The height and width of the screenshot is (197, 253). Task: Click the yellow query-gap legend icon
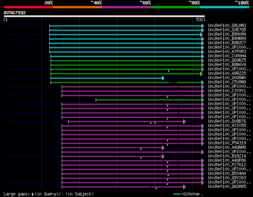[32, 194]
